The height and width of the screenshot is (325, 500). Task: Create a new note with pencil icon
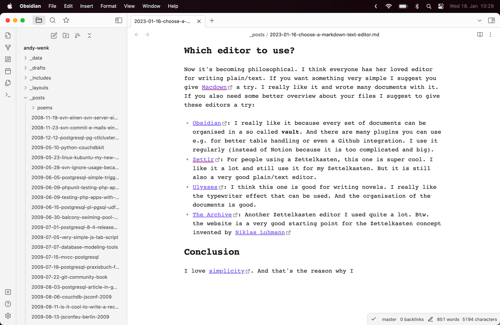click(54, 36)
